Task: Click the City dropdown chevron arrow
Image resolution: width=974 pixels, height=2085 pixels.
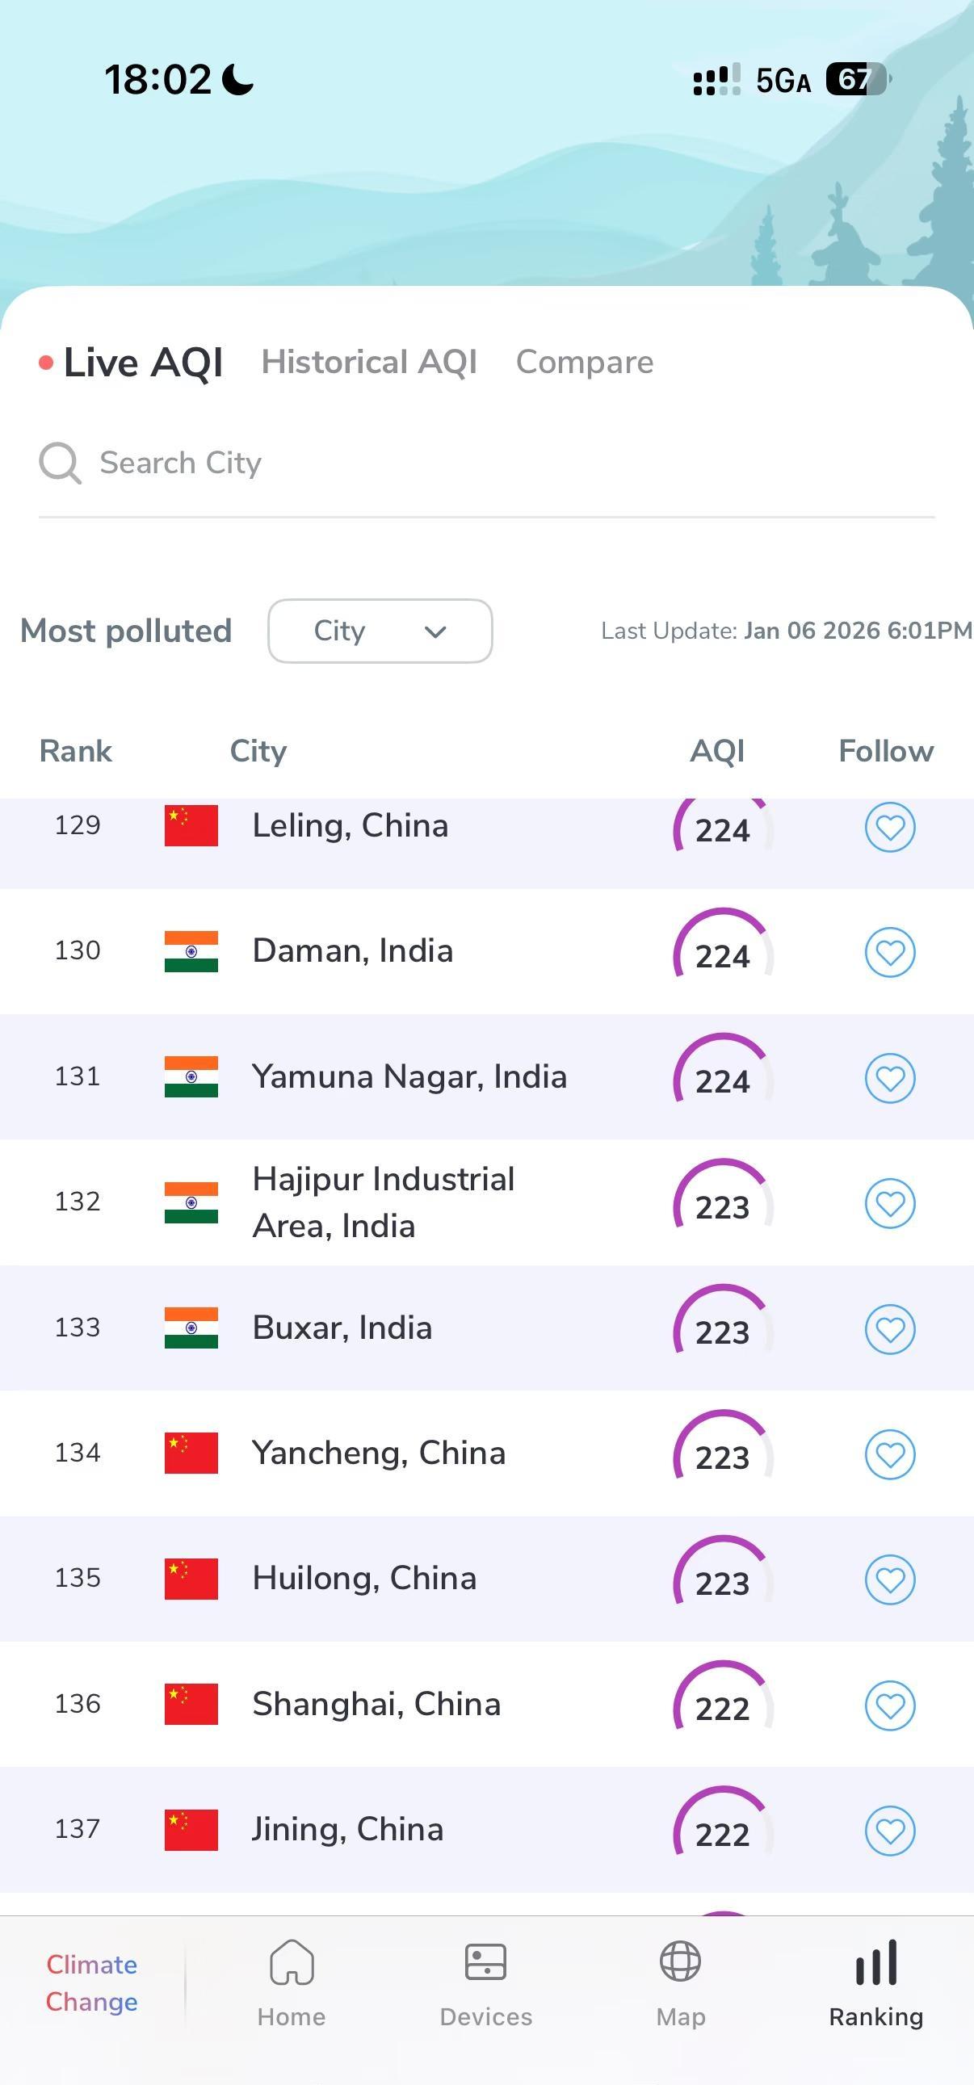Action: (x=435, y=632)
